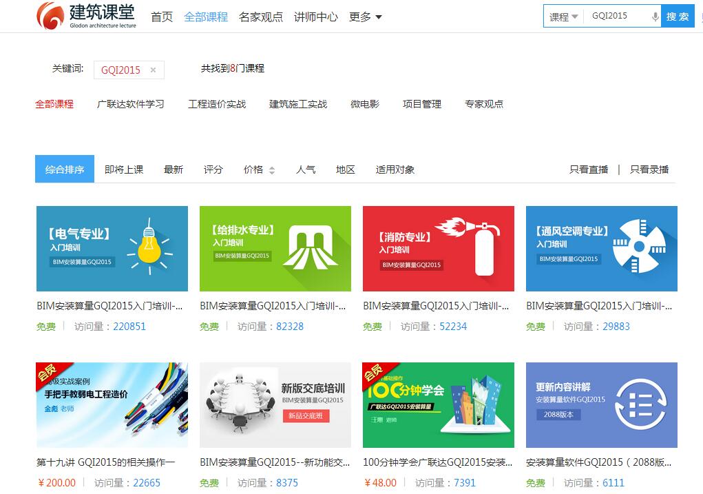Click visit count 22665

click(147, 483)
